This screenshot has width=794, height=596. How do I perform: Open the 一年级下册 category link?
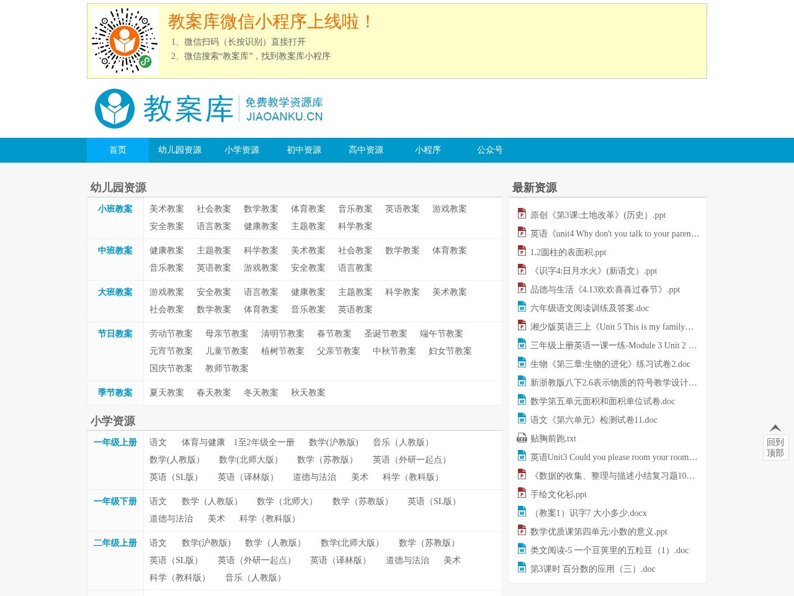click(115, 502)
